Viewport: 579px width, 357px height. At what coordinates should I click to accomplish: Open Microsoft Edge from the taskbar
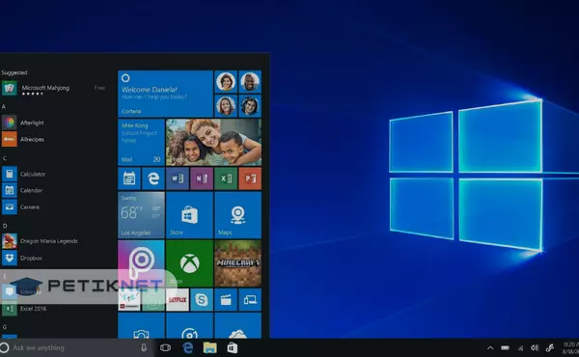(188, 347)
